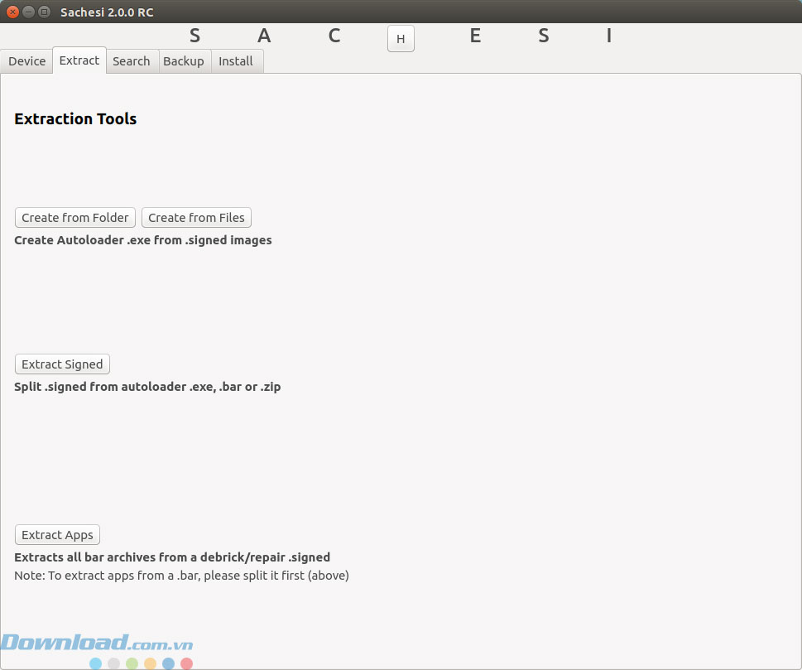
Task: Click the Create from Files button
Action: [196, 218]
